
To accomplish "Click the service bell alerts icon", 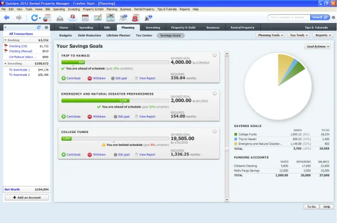I will point(60,18).
